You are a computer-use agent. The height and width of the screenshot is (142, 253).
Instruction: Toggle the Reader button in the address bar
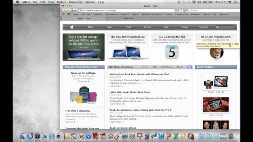[177, 10]
